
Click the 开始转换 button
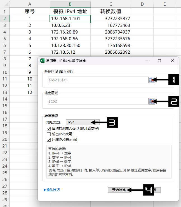point(119,190)
